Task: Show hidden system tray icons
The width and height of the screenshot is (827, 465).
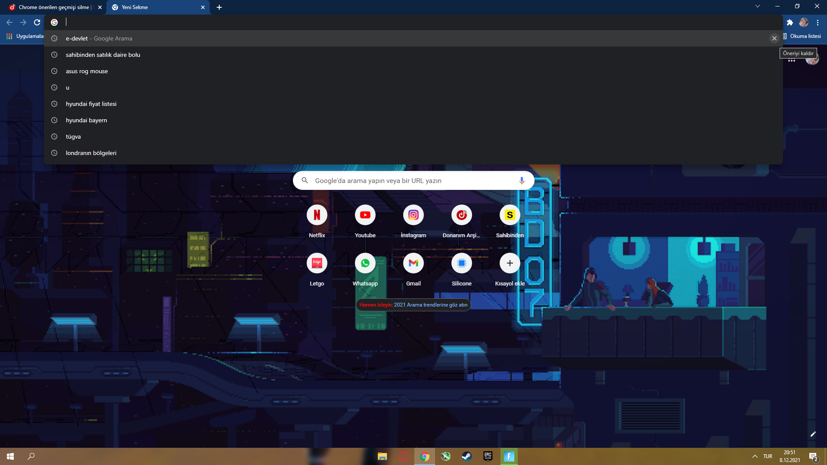Action: pos(755,456)
